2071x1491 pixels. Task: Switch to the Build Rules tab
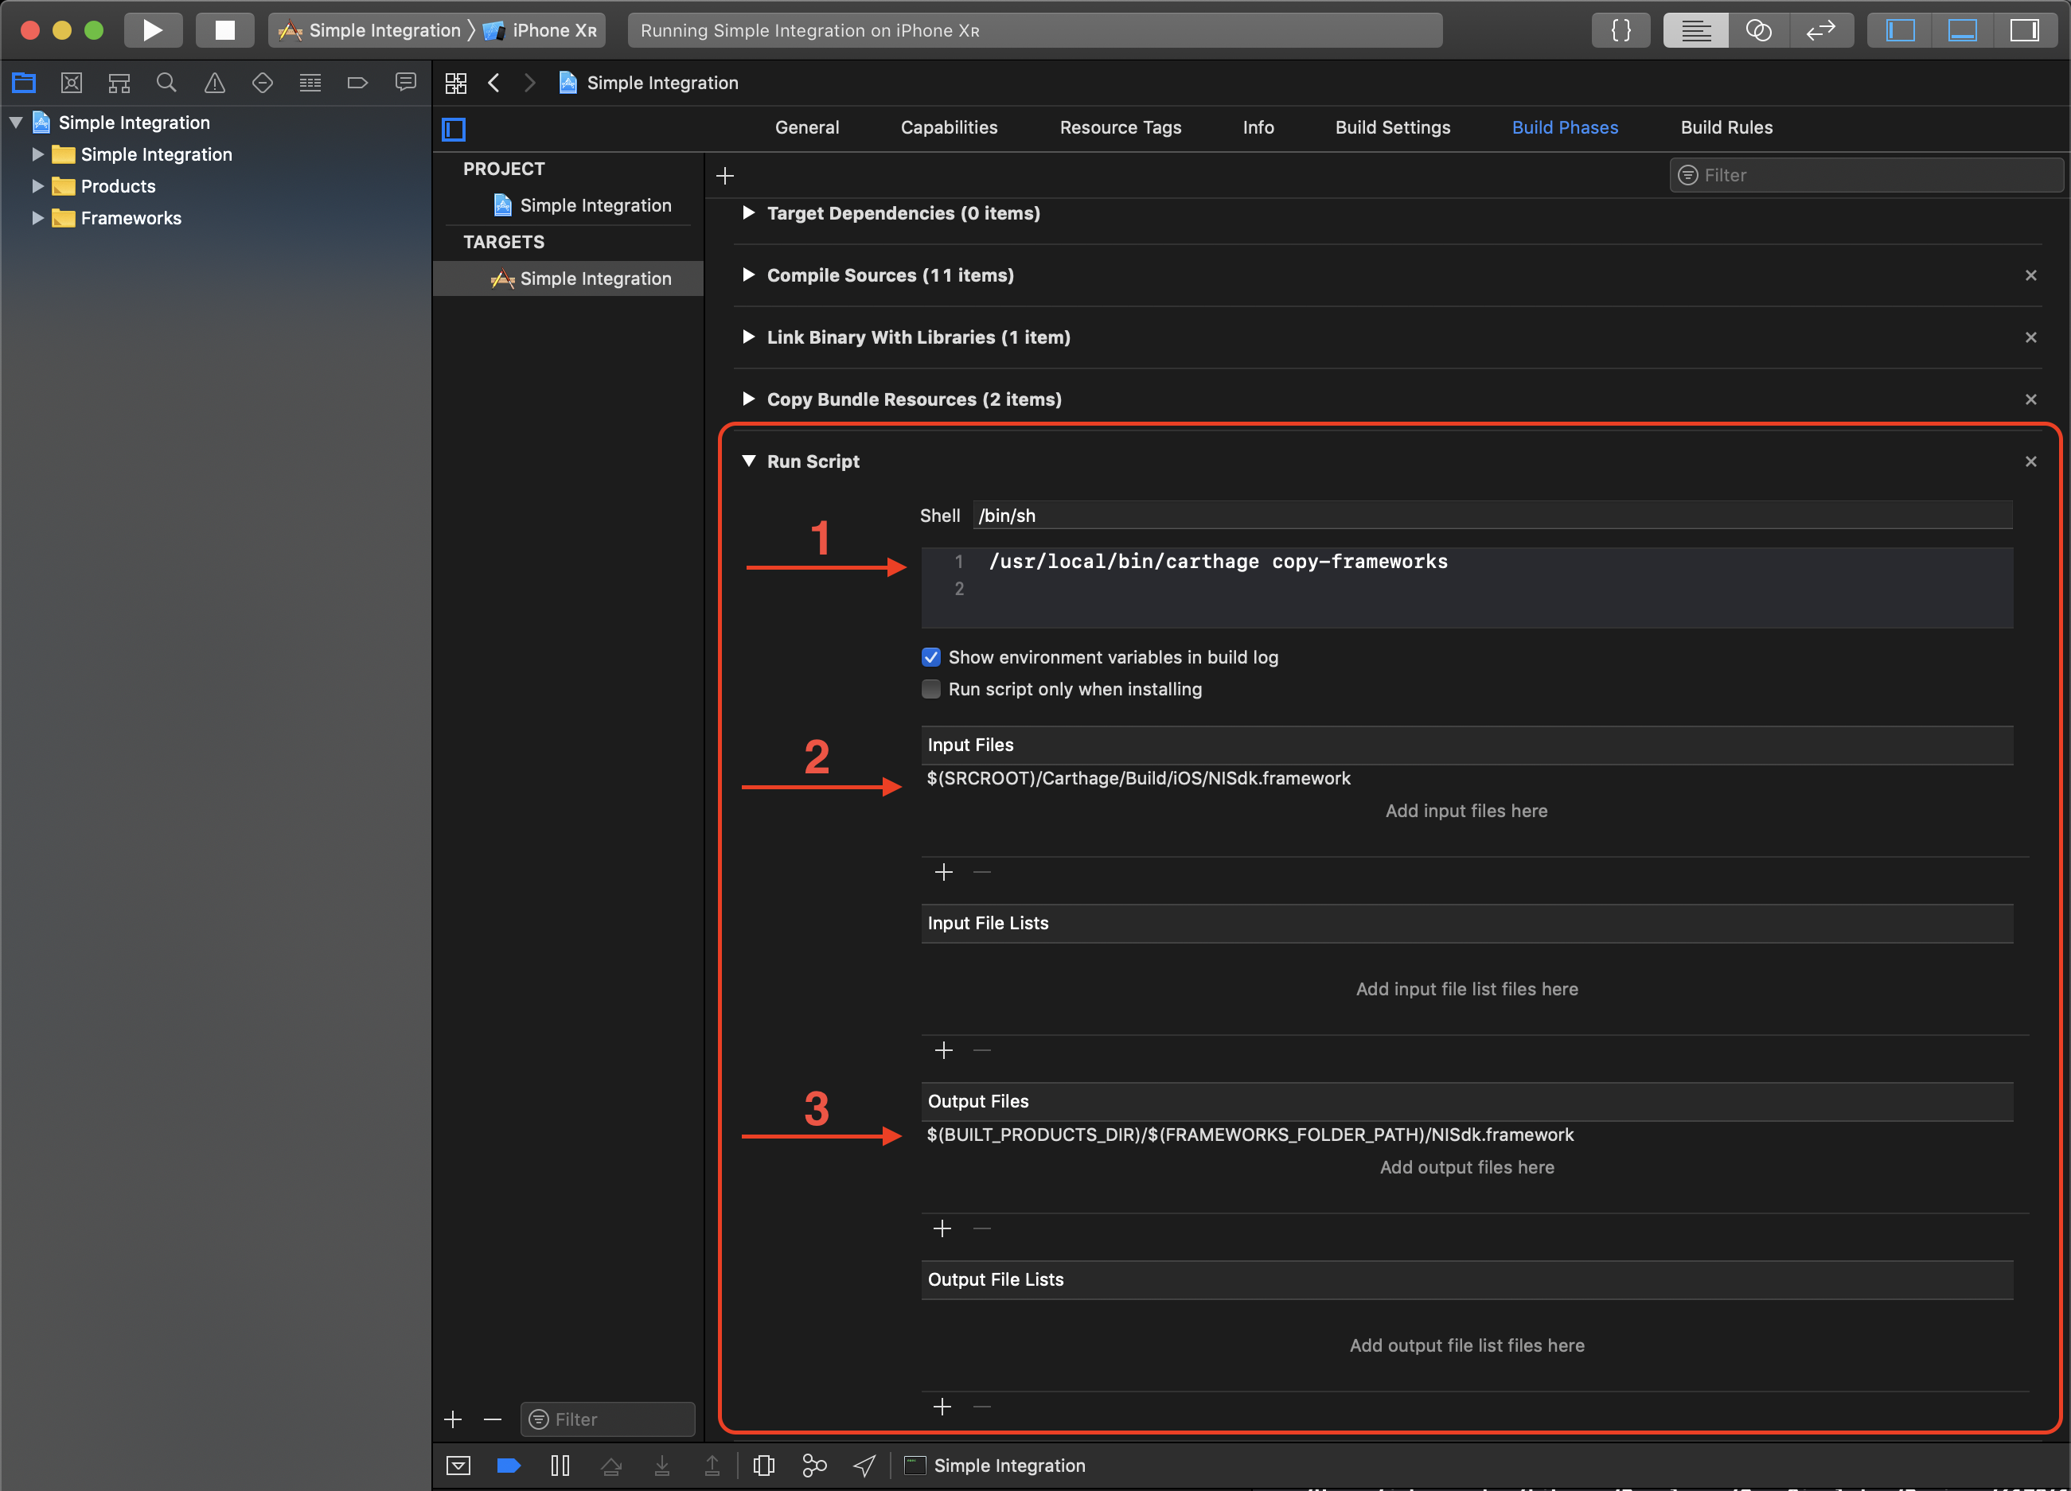pyautogui.click(x=1726, y=128)
